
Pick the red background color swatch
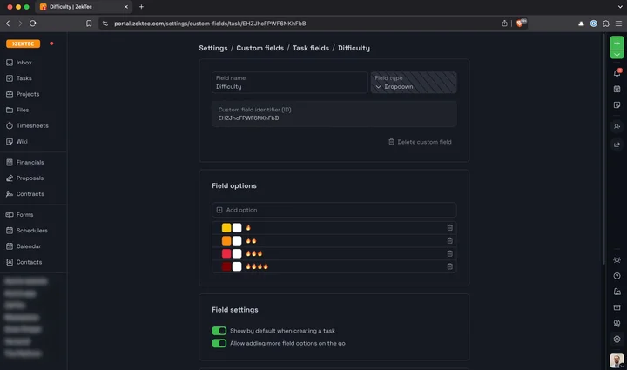click(226, 253)
